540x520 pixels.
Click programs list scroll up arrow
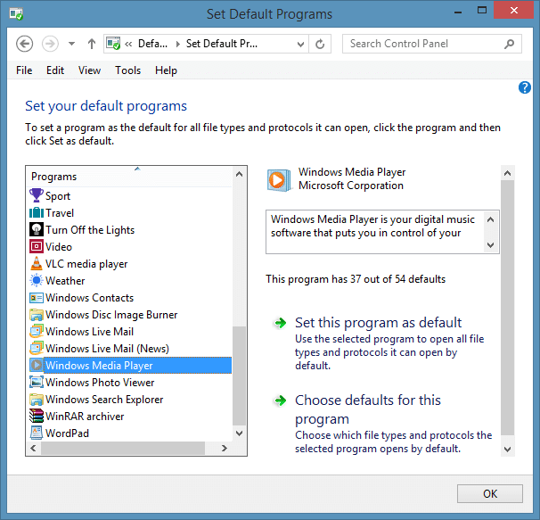239,174
